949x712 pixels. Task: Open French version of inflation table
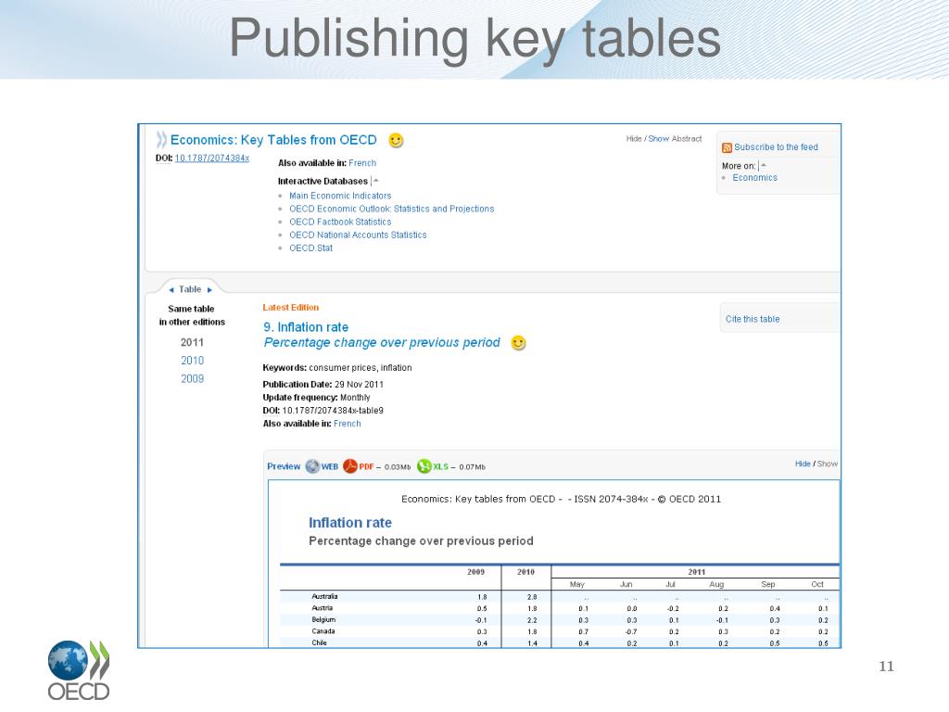click(x=348, y=424)
